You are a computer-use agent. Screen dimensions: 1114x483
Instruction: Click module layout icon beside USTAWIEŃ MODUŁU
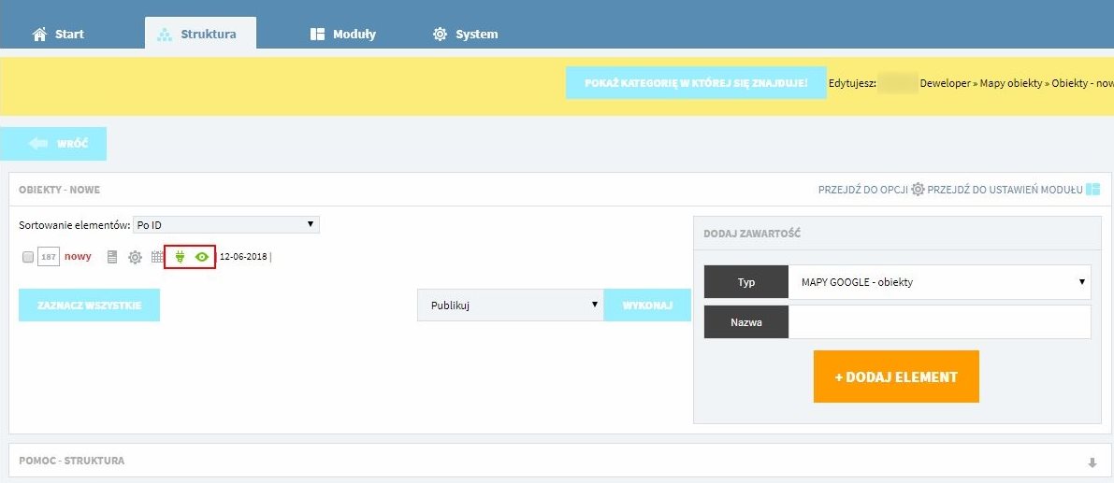coord(1092,190)
